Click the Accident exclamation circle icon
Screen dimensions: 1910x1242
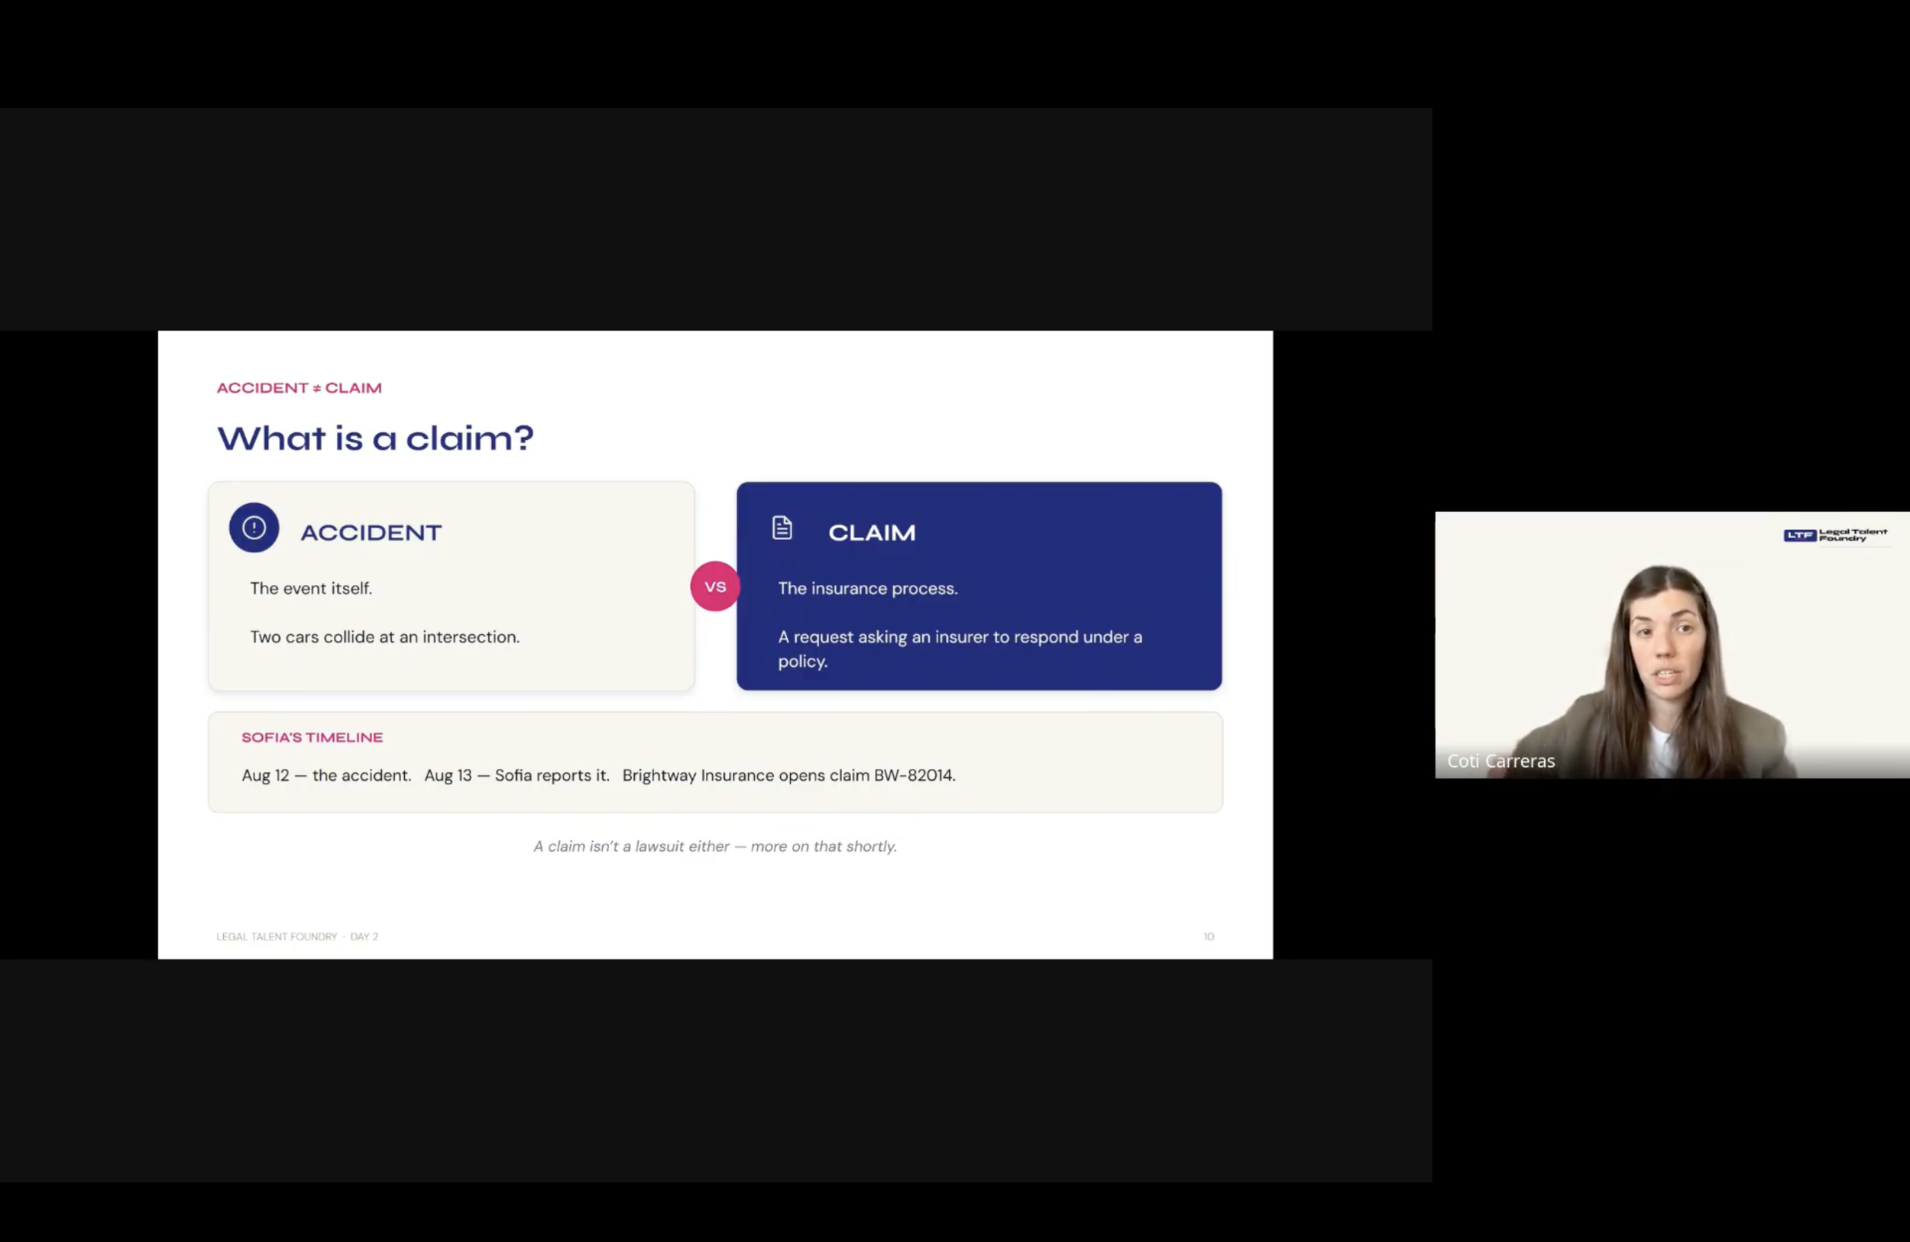click(254, 527)
